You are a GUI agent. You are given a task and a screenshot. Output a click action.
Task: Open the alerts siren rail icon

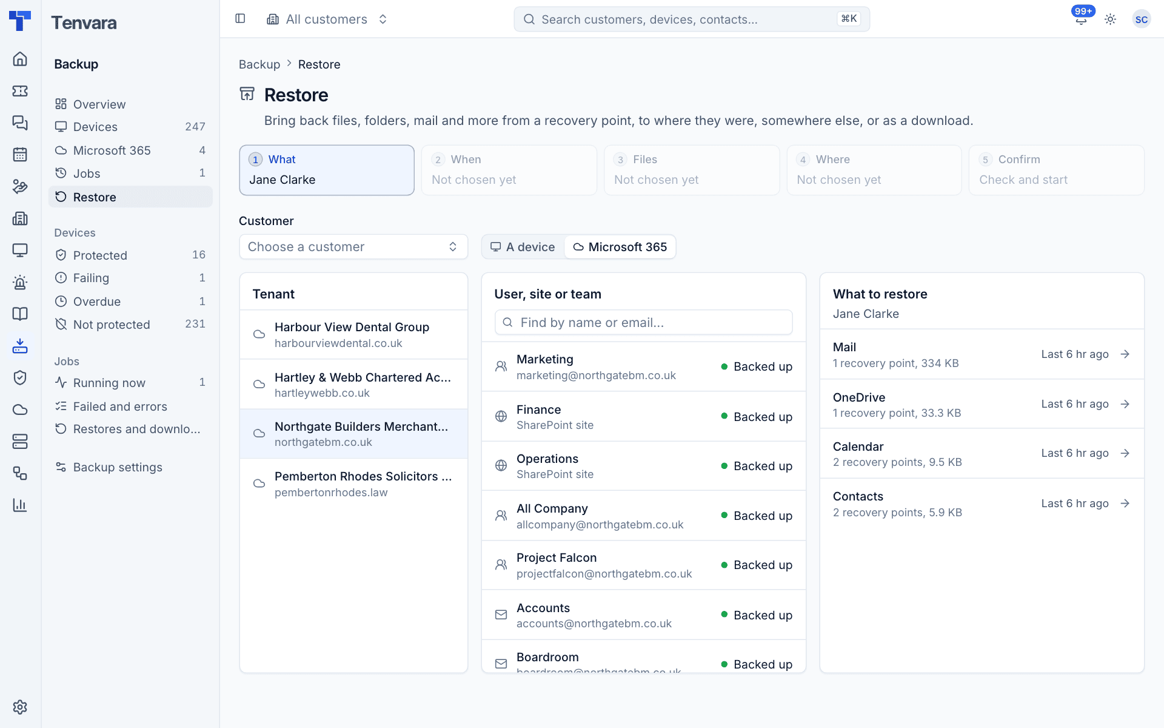[20, 282]
